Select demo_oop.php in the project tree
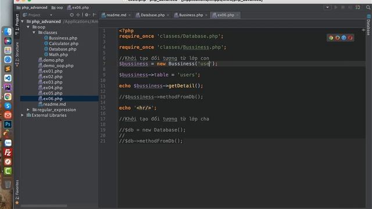The width and height of the screenshot is (372, 209). [56, 66]
